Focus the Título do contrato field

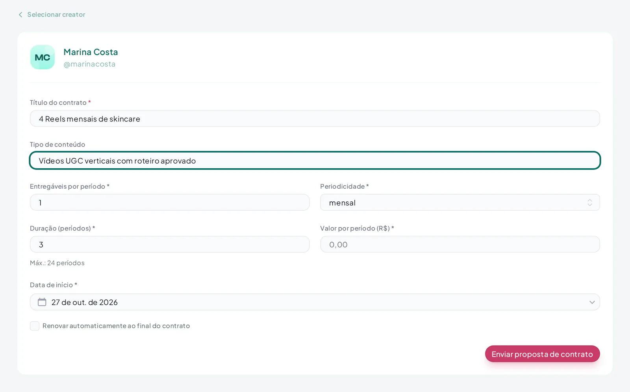pos(315,119)
